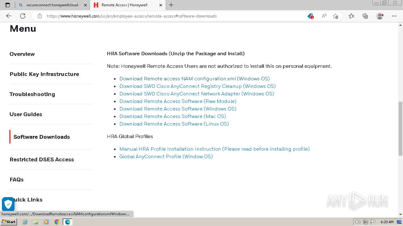Select Microsoft Edge taskbar button

68,222
